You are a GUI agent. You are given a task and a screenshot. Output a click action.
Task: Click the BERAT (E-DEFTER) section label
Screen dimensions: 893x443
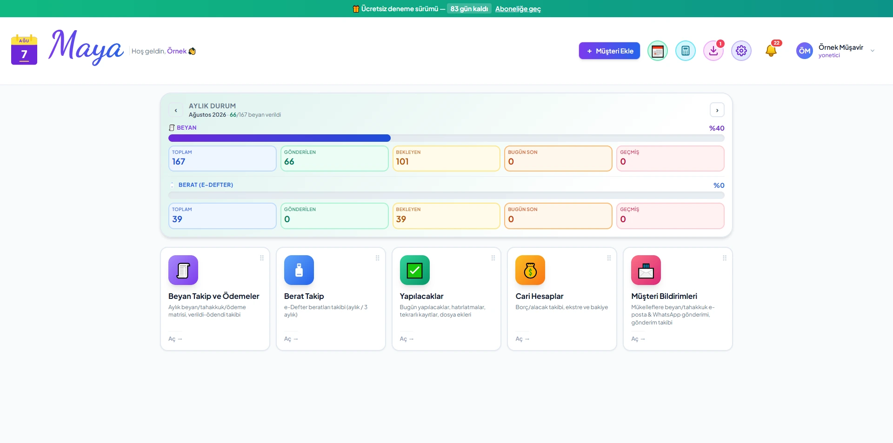pyautogui.click(x=206, y=185)
